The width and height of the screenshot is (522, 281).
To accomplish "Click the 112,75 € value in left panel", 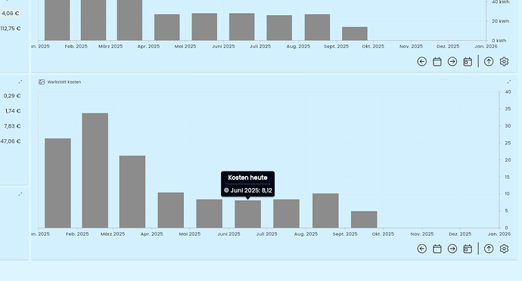I will 11,29.
